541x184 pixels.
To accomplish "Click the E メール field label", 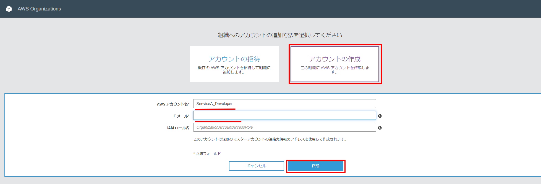I will (x=181, y=116).
